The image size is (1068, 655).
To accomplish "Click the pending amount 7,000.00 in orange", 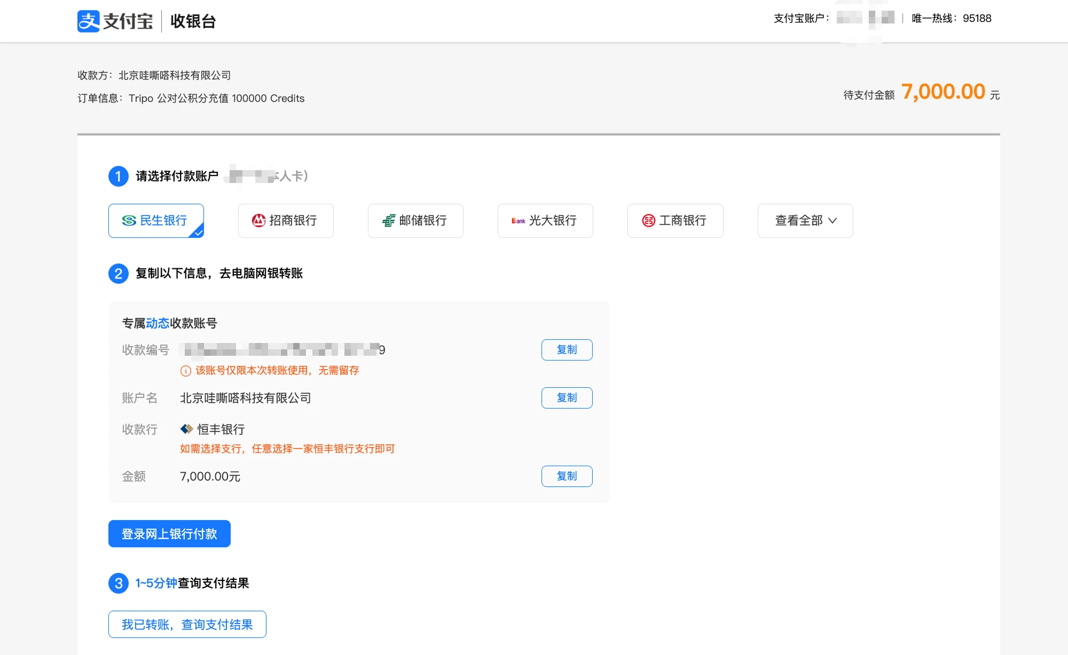I will click(x=944, y=92).
